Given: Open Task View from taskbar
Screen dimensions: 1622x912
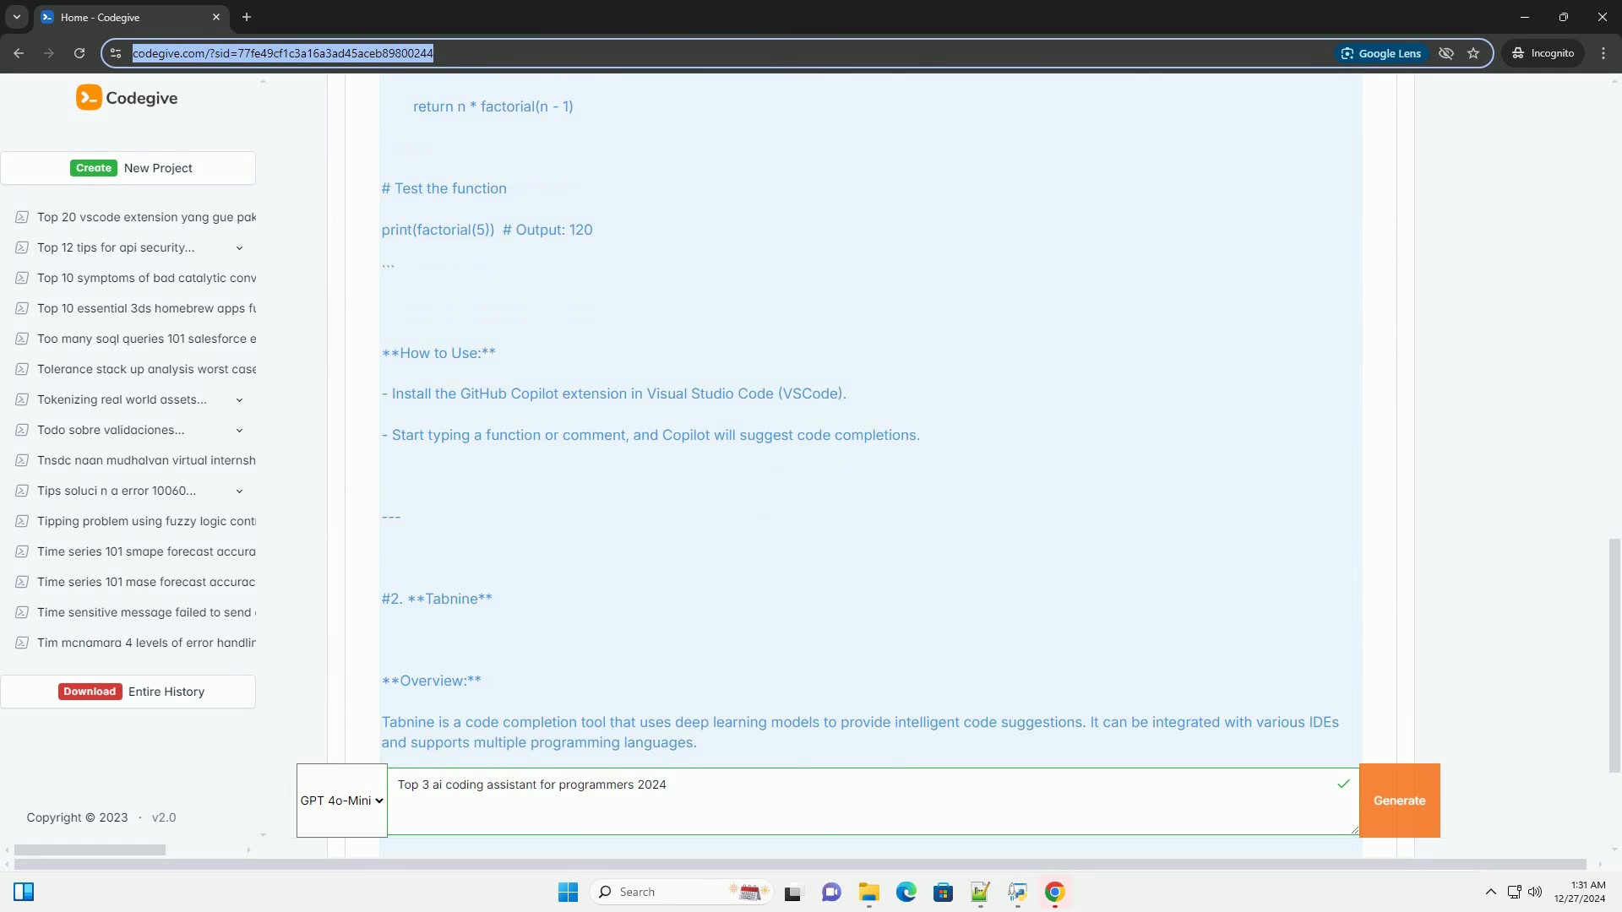Looking at the screenshot, I should tap(792, 892).
